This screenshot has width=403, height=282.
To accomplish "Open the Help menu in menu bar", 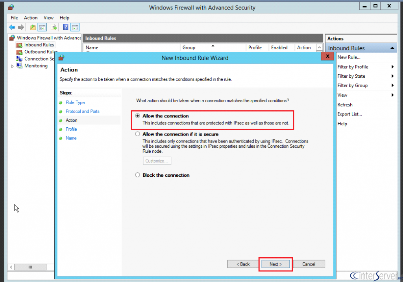I will click(x=65, y=18).
